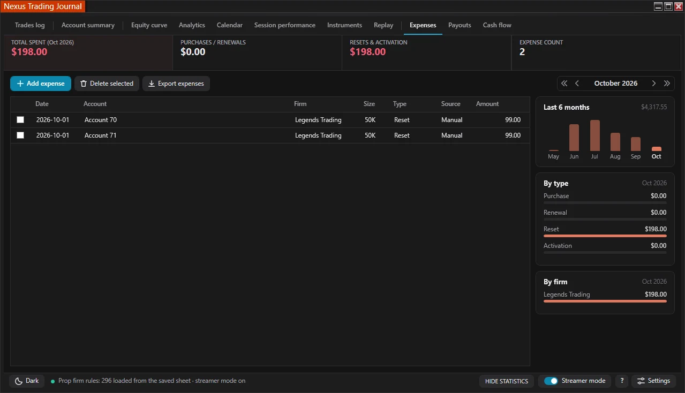
Task: Sort by Type column header
Action: [x=400, y=104]
